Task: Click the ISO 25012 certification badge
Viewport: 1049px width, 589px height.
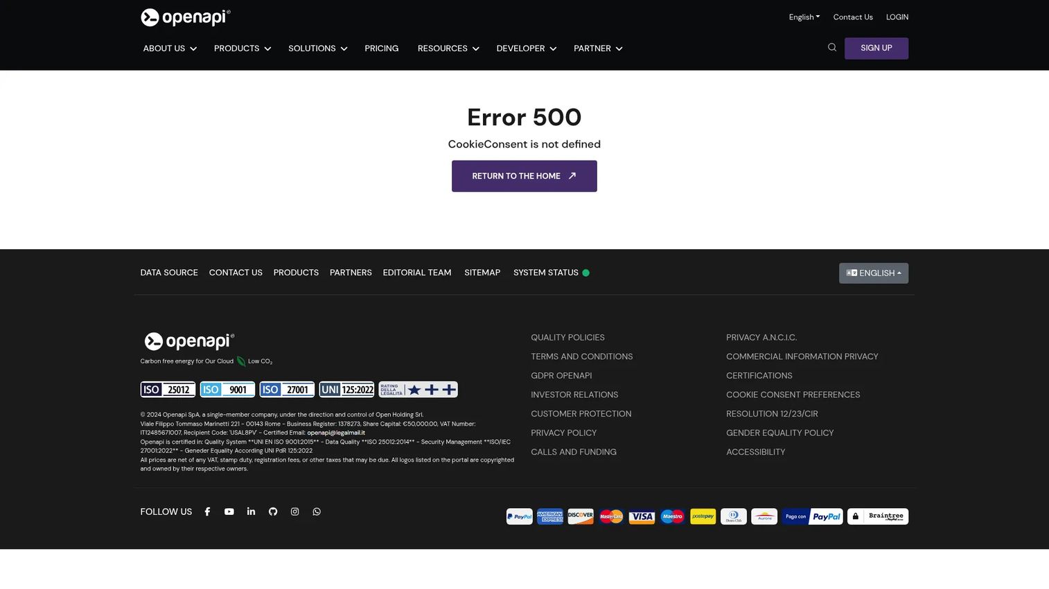Action: click(168, 390)
